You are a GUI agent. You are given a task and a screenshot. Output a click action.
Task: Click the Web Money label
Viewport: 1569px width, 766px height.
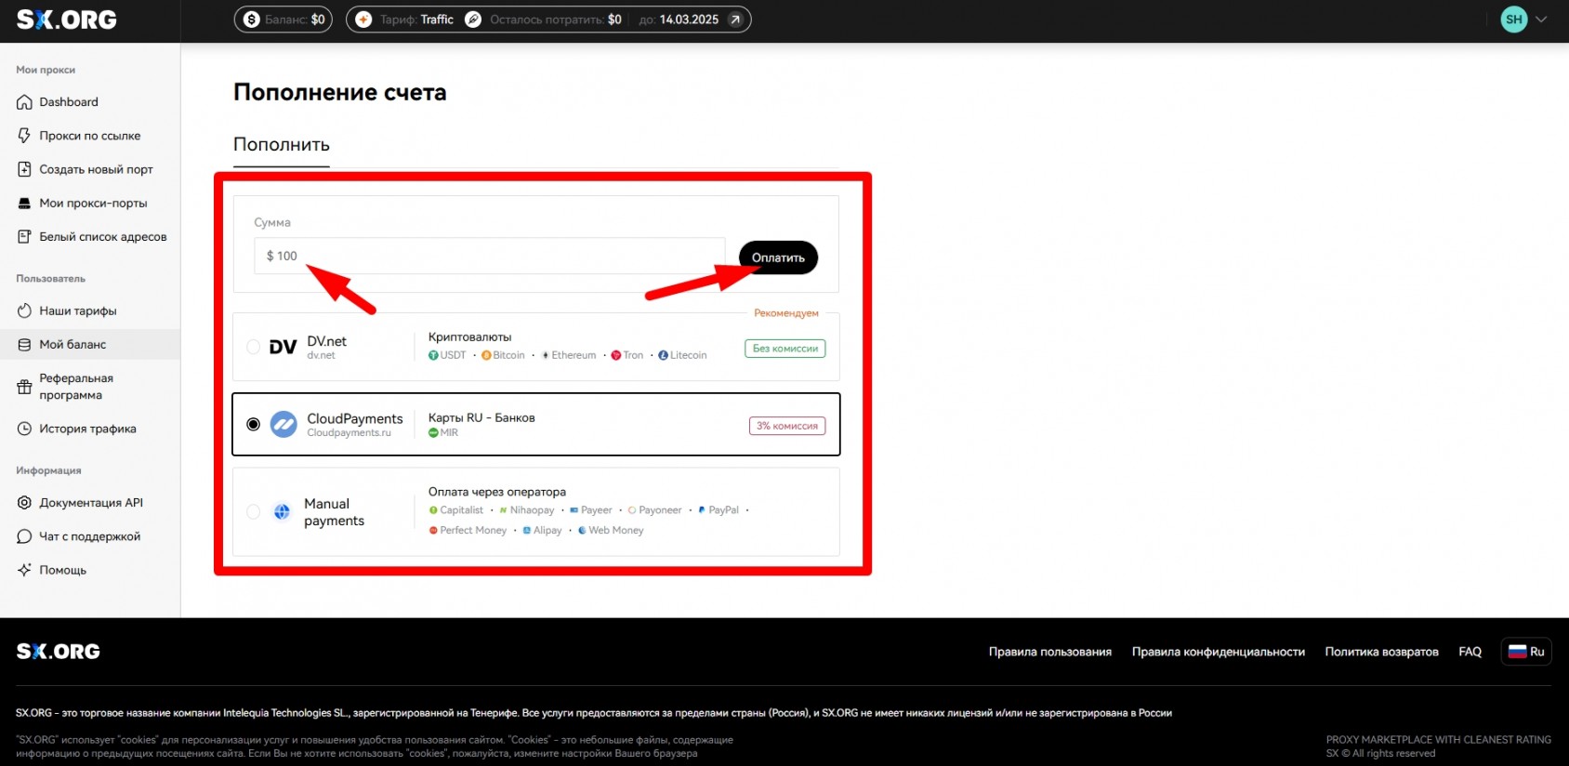615,531
